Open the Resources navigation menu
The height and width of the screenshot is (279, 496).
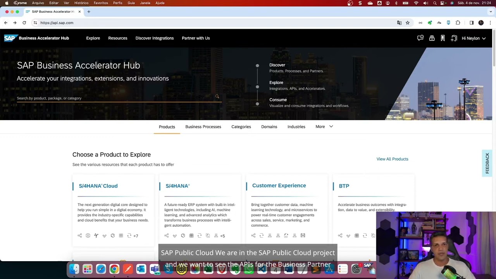pyautogui.click(x=118, y=38)
